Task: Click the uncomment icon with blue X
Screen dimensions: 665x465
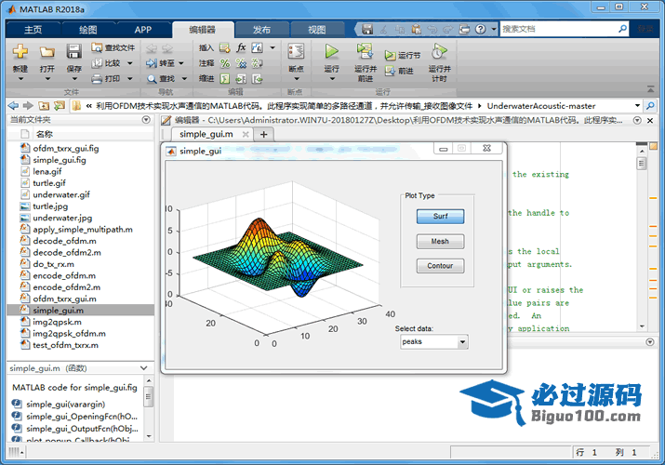Action: tap(241, 63)
